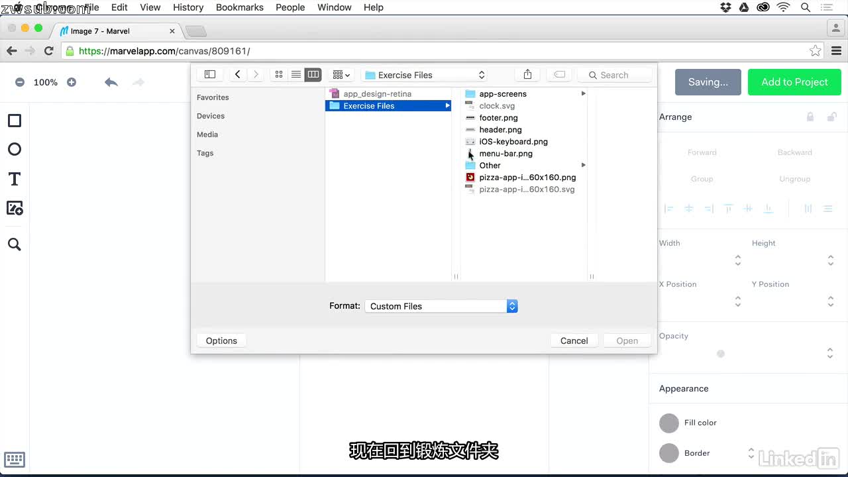
Task: Click Cancel in the file dialog
Action: tap(574, 341)
